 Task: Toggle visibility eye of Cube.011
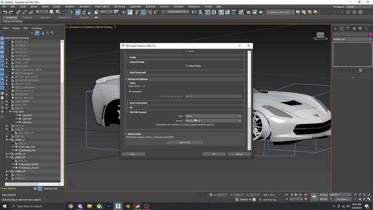pos(17,123)
